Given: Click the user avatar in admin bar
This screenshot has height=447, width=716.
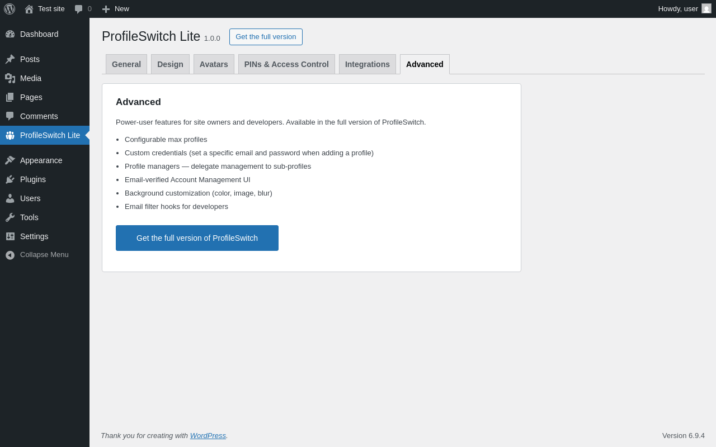Looking at the screenshot, I should (x=706, y=8).
